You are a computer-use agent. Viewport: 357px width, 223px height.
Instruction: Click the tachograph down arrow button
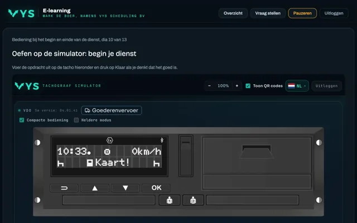click(x=126, y=188)
